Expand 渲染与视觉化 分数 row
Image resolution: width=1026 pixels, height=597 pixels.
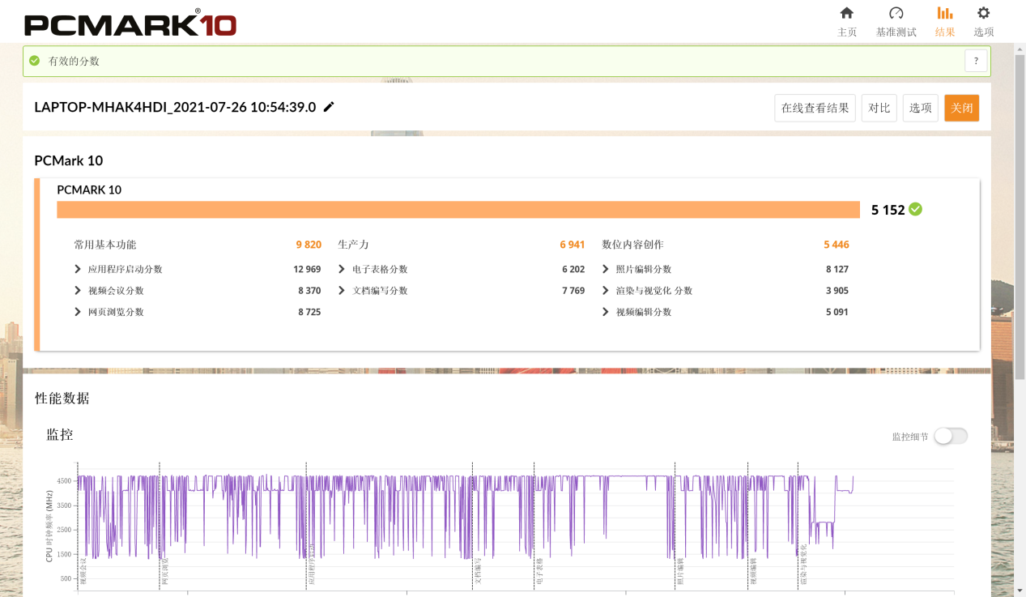(606, 291)
